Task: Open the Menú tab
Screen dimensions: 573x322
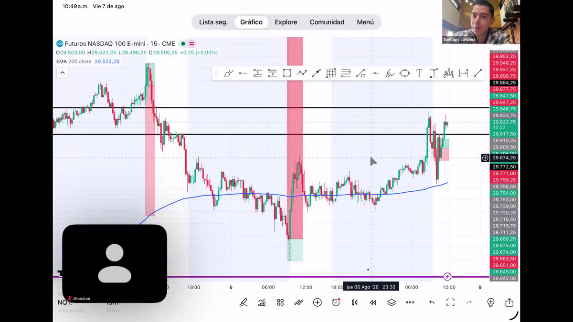Action: coord(365,22)
